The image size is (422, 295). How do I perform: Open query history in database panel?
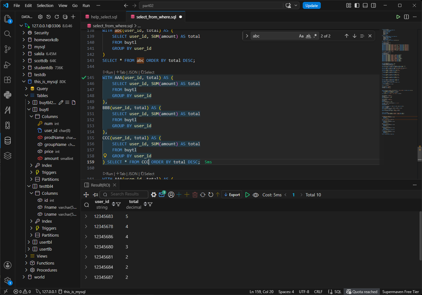coord(49,17)
